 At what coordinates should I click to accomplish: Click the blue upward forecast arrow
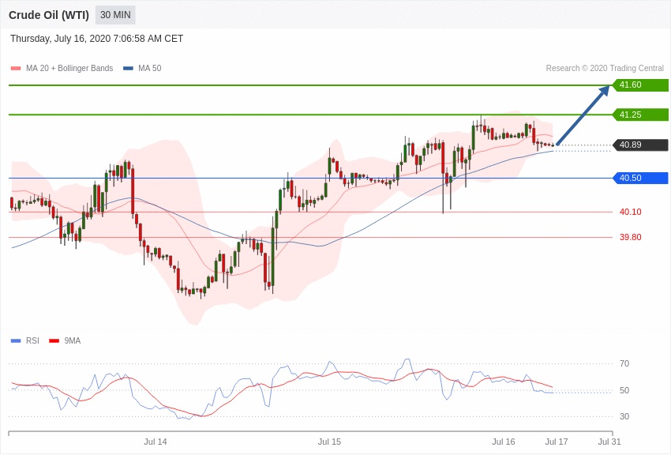point(583,115)
